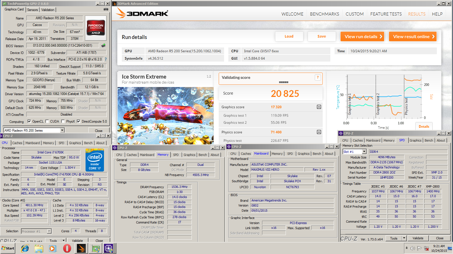Toggle the DirectCompute 5.0 checkbox
Viewport: 453px width, 254px height.
point(78,121)
